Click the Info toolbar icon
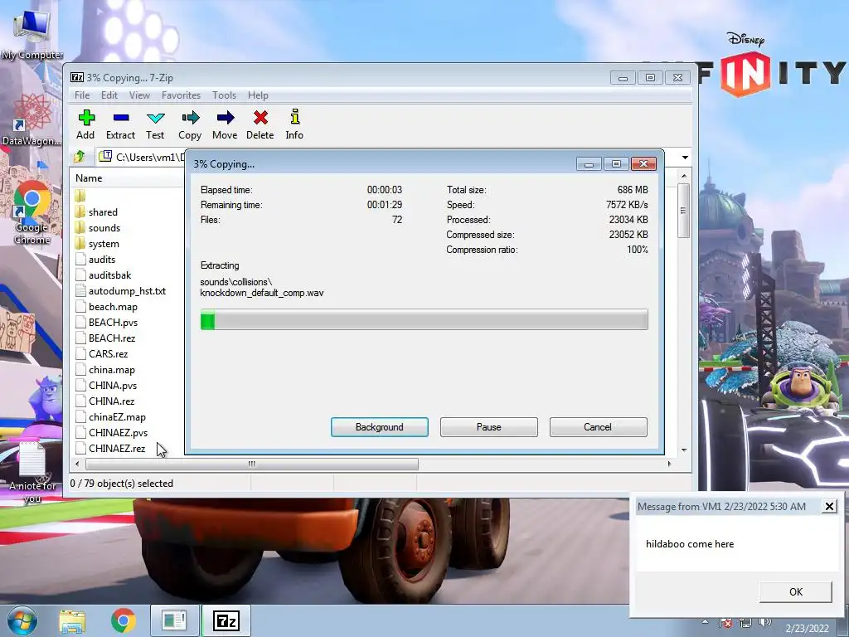The height and width of the screenshot is (637, 849). pos(294,124)
